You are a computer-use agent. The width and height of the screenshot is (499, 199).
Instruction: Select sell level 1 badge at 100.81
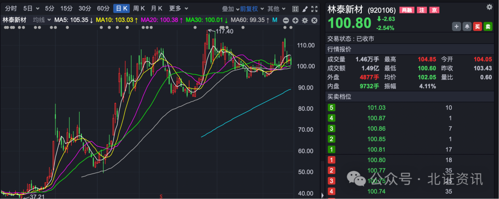coord(332,150)
